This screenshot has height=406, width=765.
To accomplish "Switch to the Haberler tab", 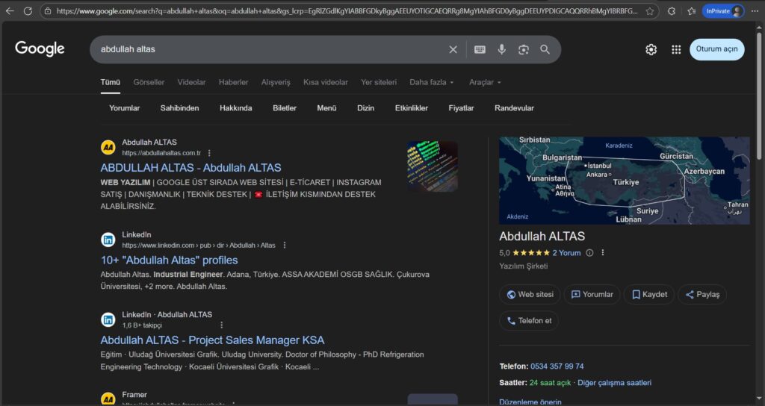I will click(233, 82).
